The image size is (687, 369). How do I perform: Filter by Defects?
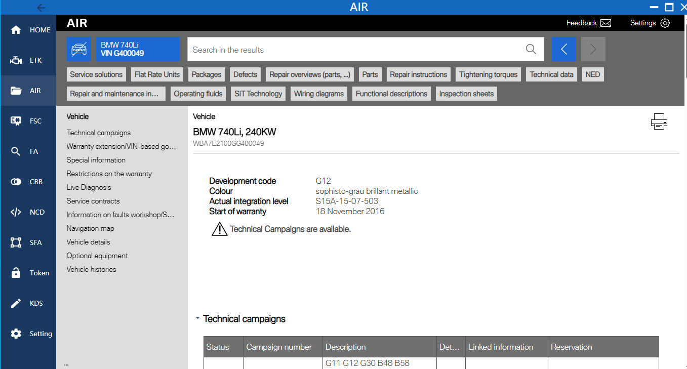[245, 74]
